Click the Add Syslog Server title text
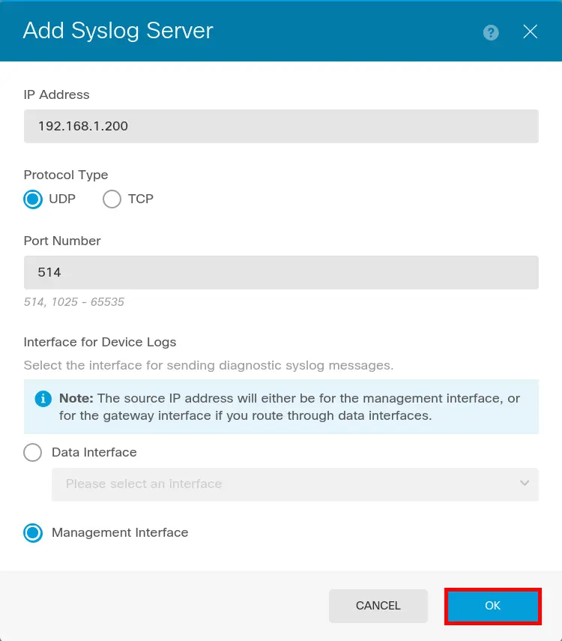The width and height of the screenshot is (562, 641). 118,31
